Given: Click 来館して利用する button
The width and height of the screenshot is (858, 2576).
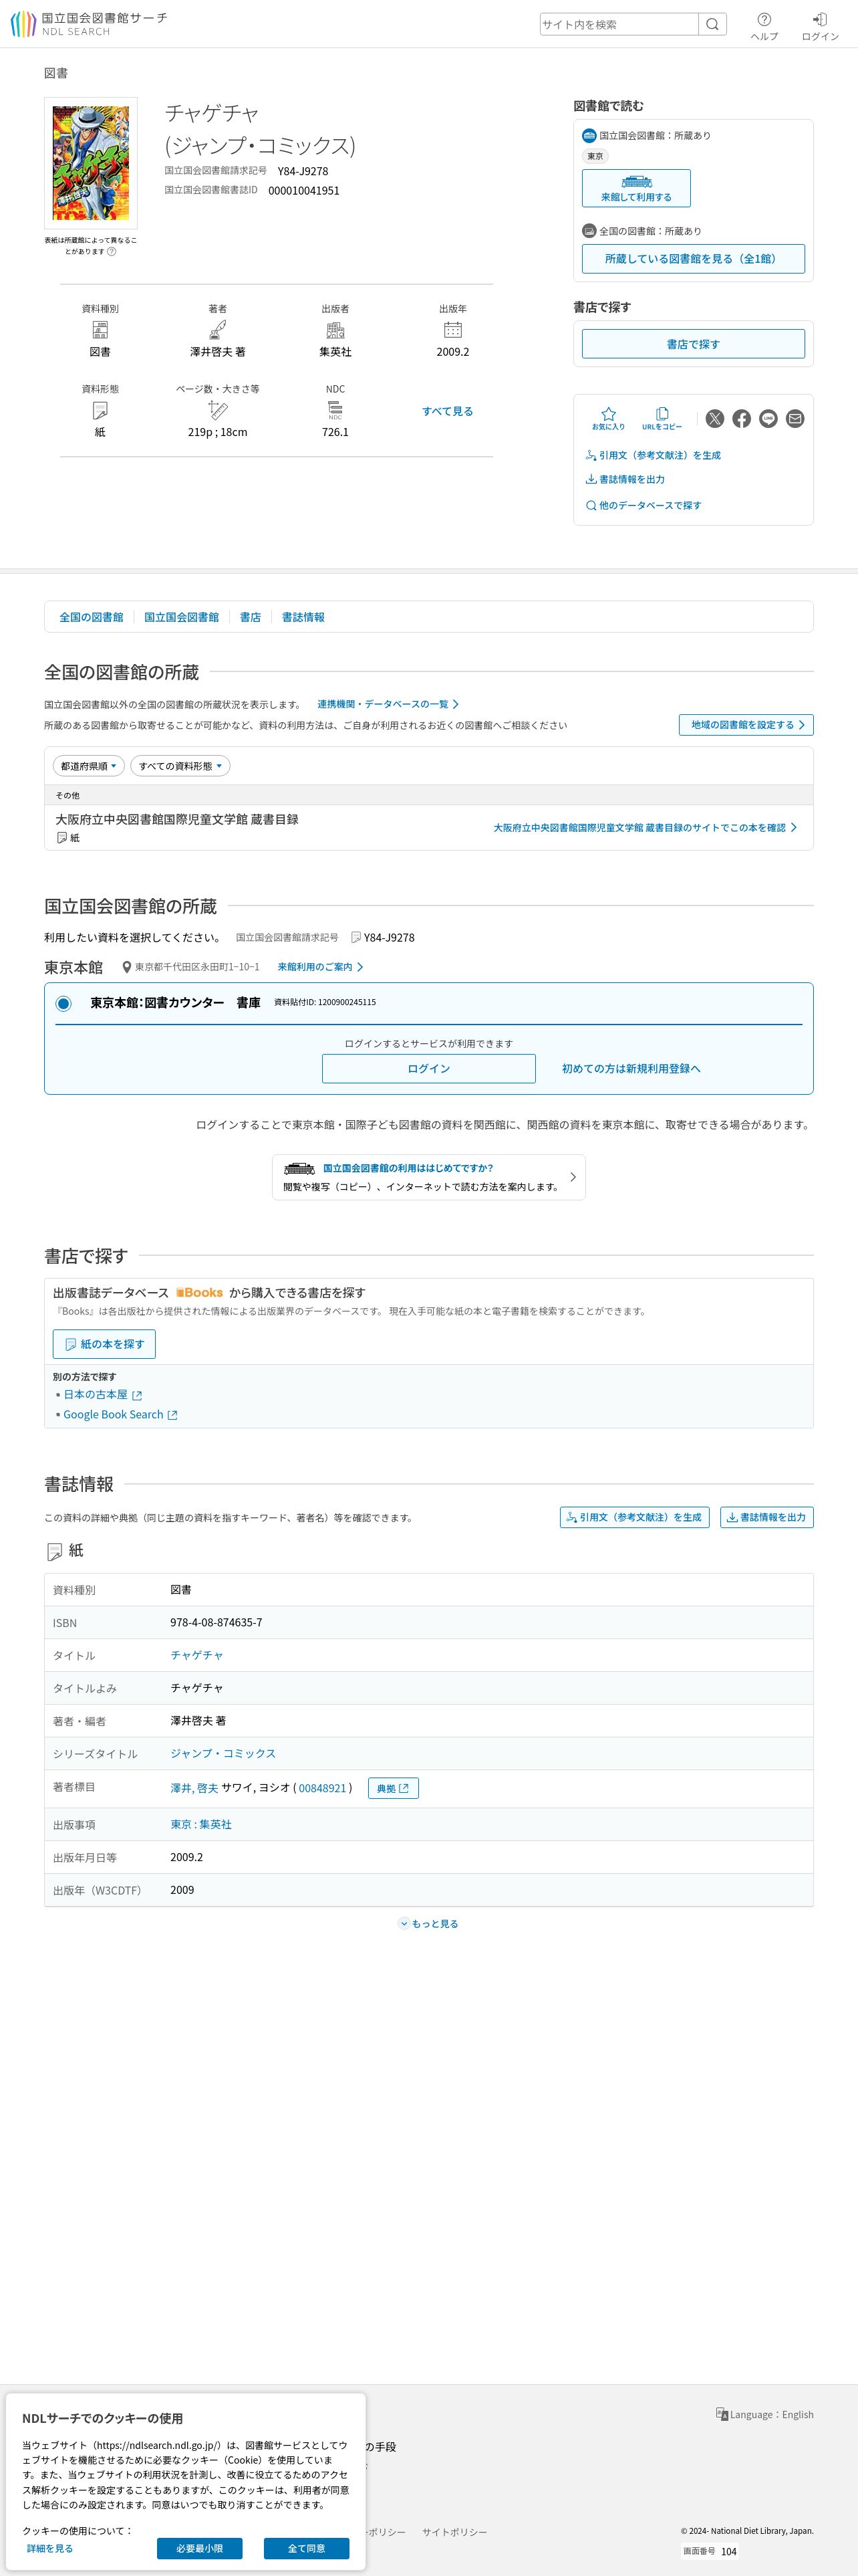Looking at the screenshot, I should pyautogui.click(x=636, y=188).
